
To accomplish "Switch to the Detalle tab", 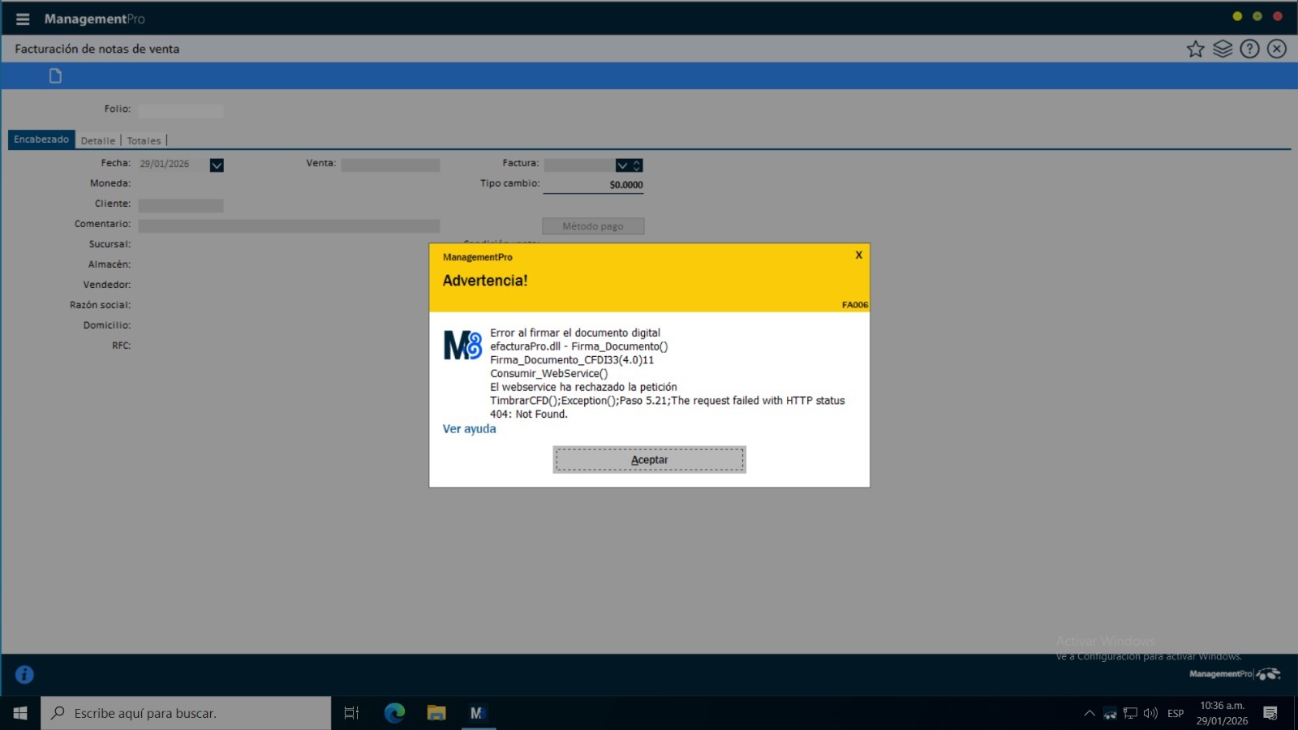I will click(x=98, y=140).
